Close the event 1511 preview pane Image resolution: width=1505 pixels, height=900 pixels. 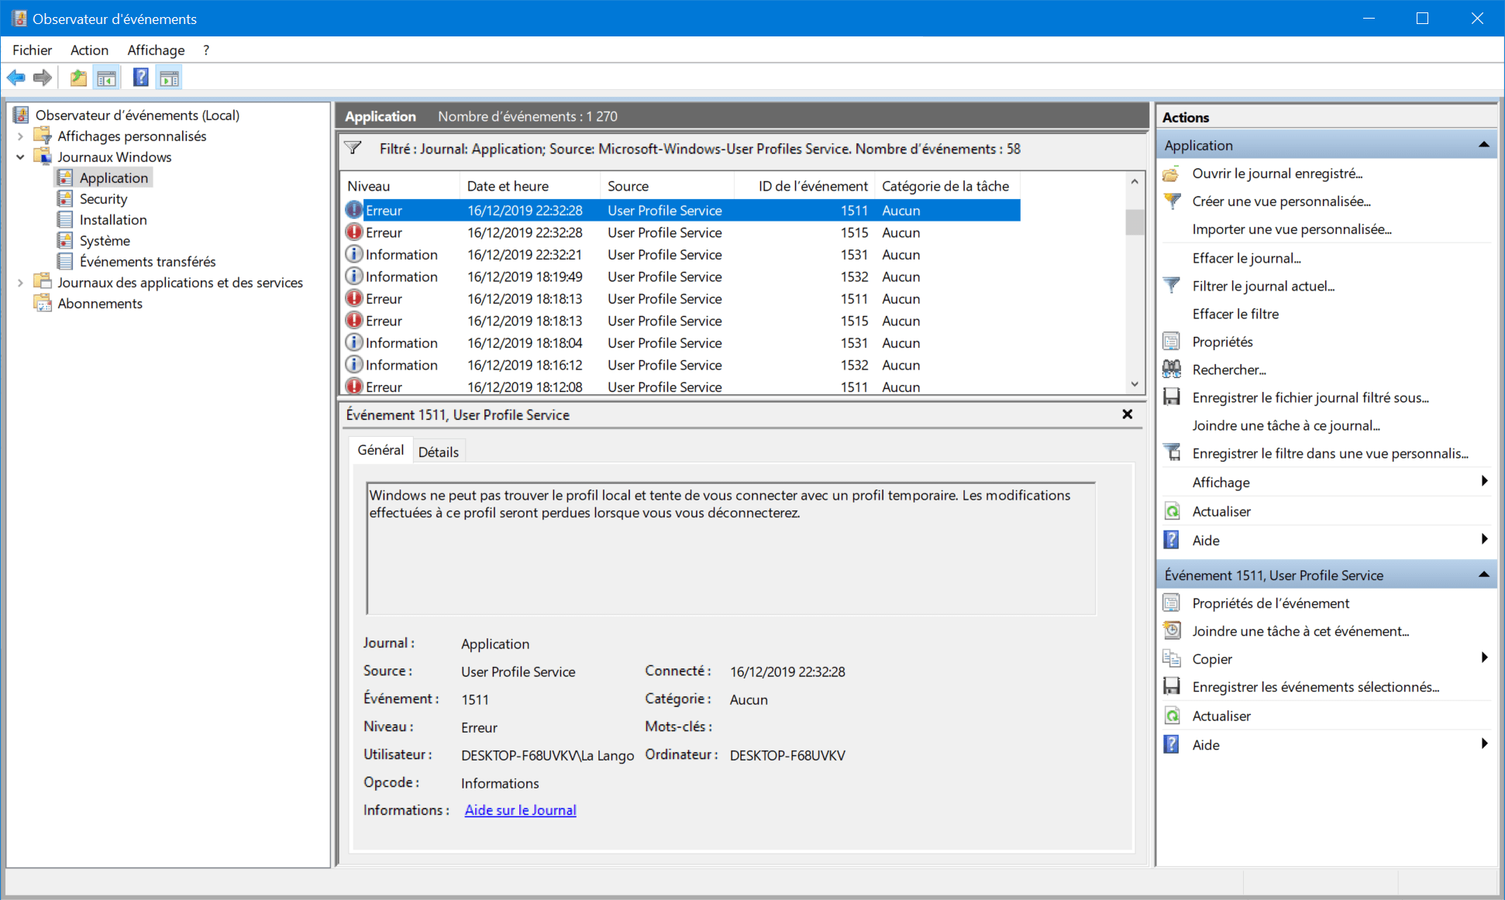coord(1128,414)
